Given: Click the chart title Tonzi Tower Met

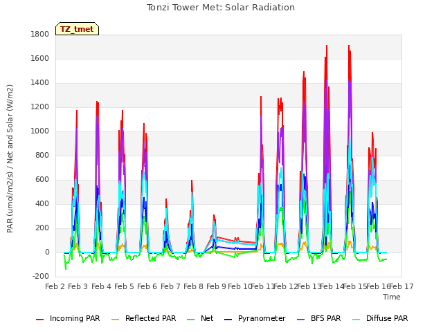Looking at the screenshot, I should click(x=221, y=8).
